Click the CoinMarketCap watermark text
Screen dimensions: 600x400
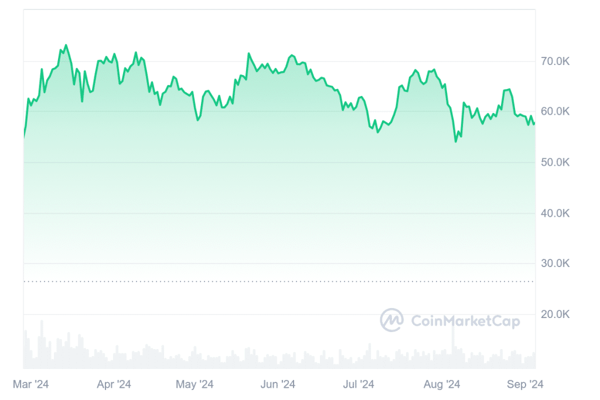click(x=465, y=320)
